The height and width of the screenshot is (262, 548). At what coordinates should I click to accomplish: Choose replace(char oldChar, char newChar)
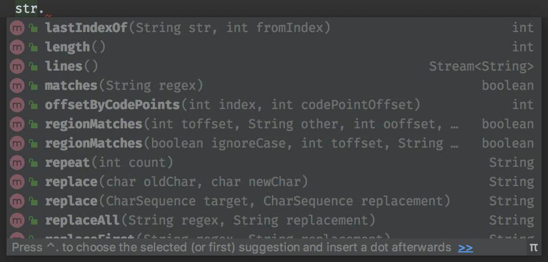(x=177, y=182)
